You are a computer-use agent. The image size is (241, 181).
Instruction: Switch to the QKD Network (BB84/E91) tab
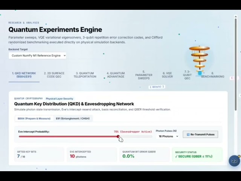[x=24, y=75]
